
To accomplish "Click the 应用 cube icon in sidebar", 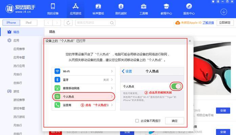I will pyautogui.click(x=9, y=40).
